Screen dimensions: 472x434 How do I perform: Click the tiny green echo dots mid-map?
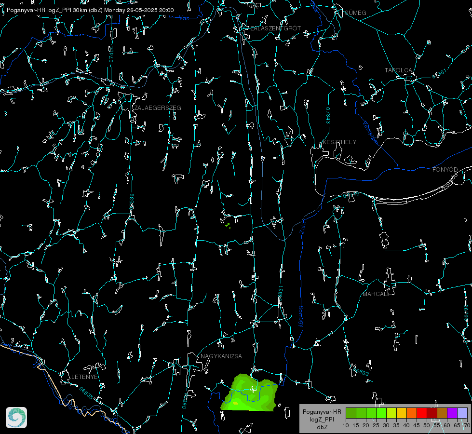pyautogui.click(x=228, y=225)
